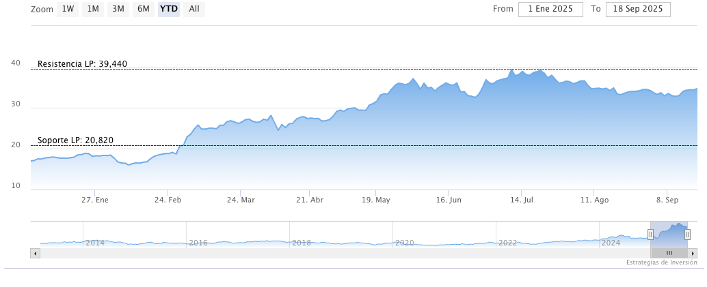
Task: Click the Resistencia LP: 39,440 label
Action: click(x=82, y=64)
